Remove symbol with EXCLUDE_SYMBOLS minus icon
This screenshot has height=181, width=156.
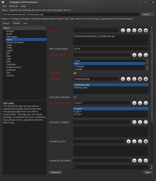pos(140,122)
